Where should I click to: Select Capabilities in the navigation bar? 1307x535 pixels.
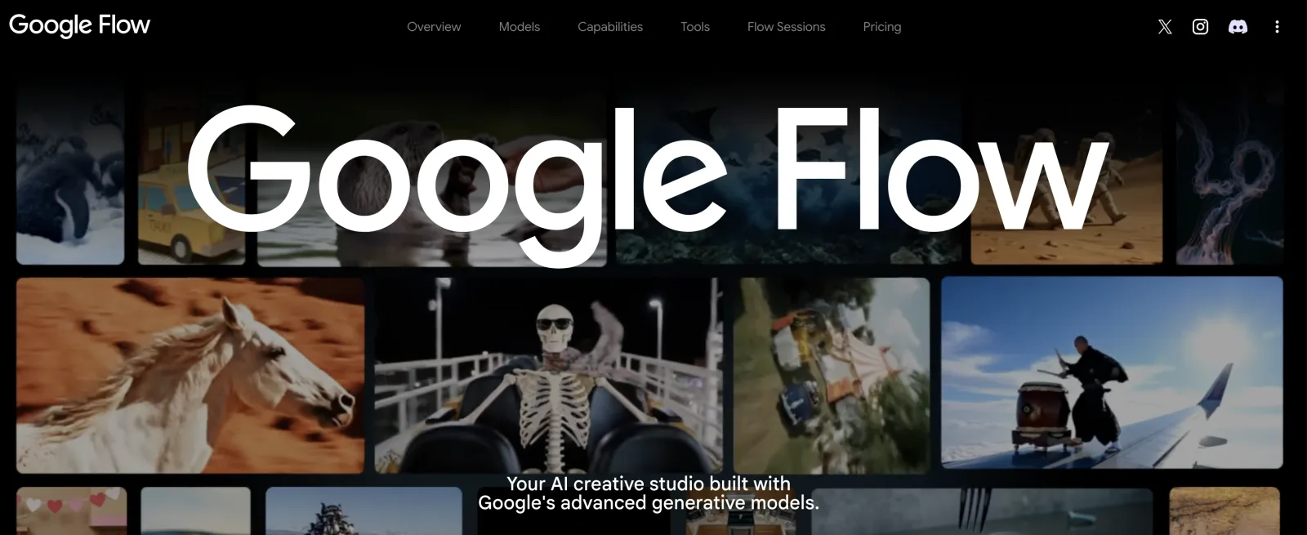click(x=610, y=27)
